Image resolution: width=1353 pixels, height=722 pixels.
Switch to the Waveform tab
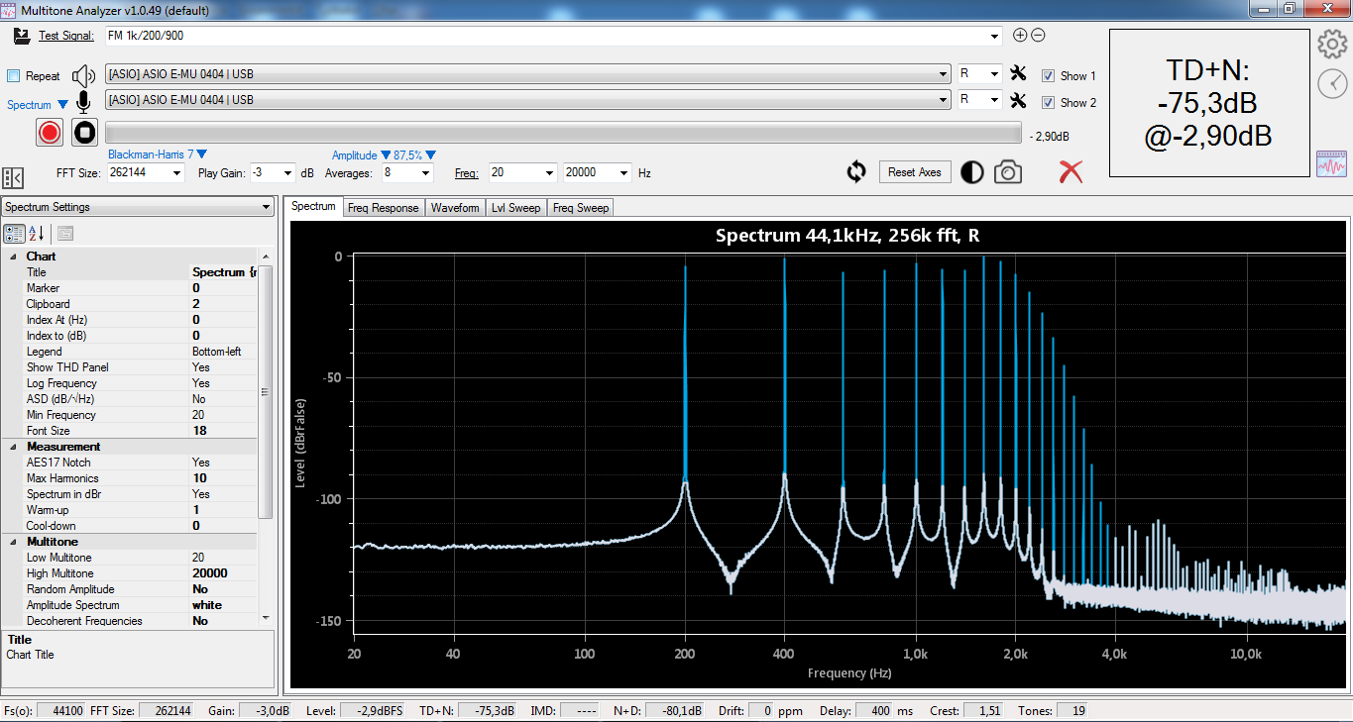(x=455, y=207)
